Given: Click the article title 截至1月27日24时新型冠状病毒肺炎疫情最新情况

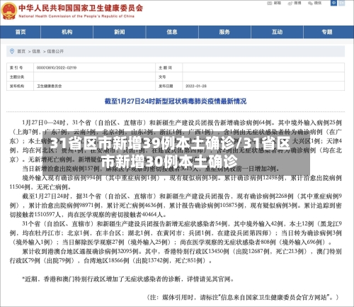Looking at the screenshot, I should [x=176, y=101].
